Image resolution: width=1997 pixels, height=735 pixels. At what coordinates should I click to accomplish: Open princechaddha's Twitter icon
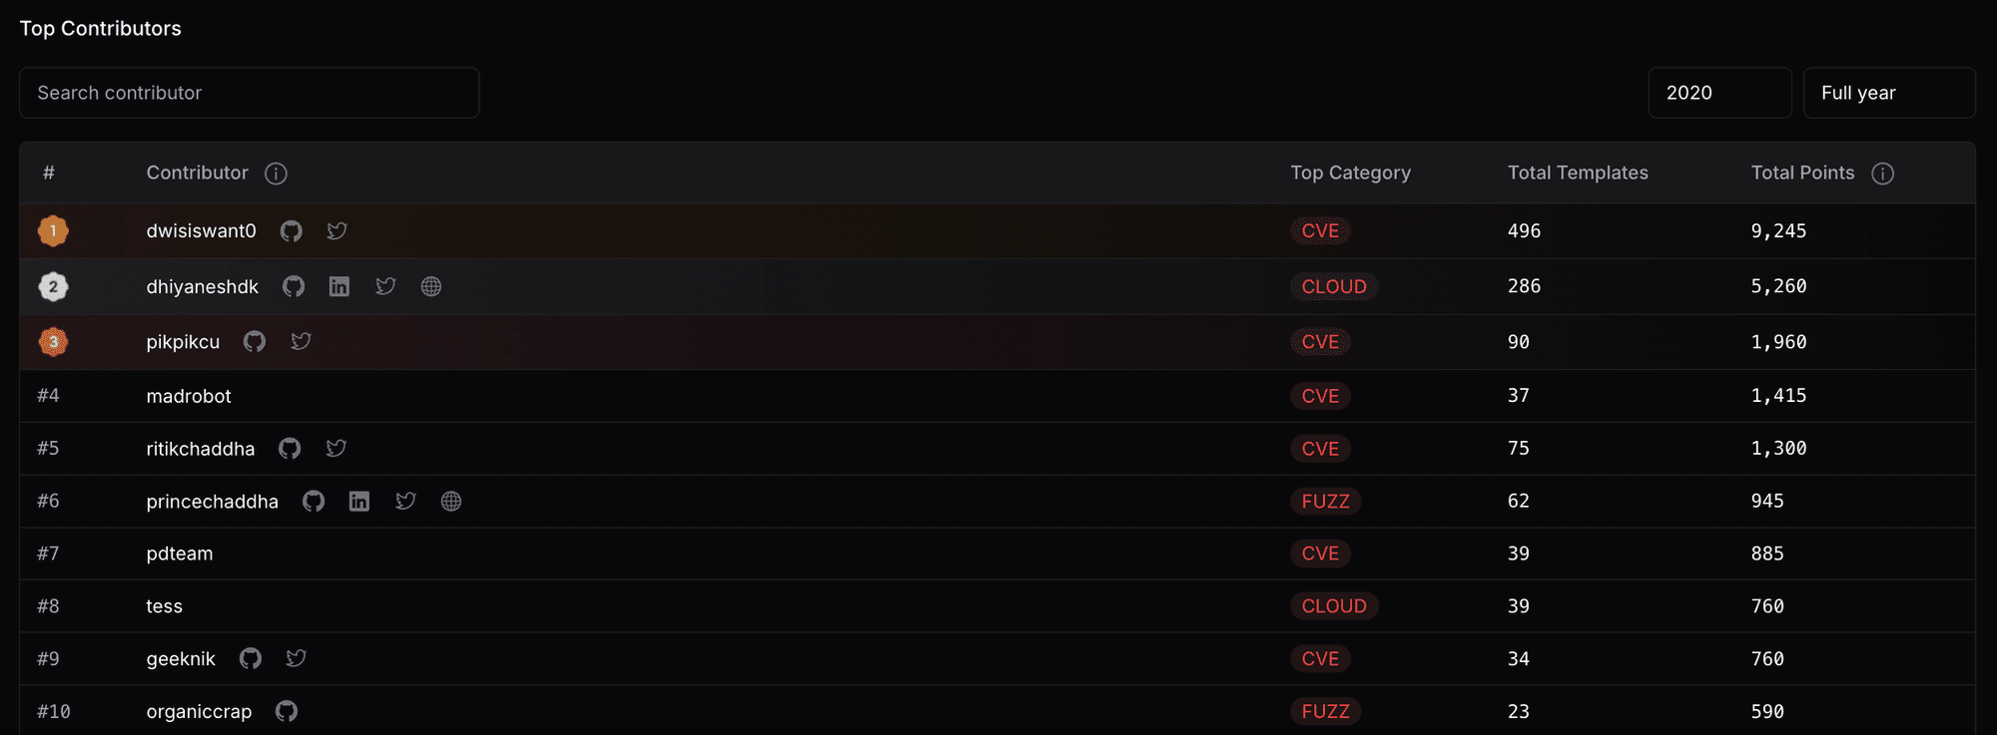(x=405, y=502)
